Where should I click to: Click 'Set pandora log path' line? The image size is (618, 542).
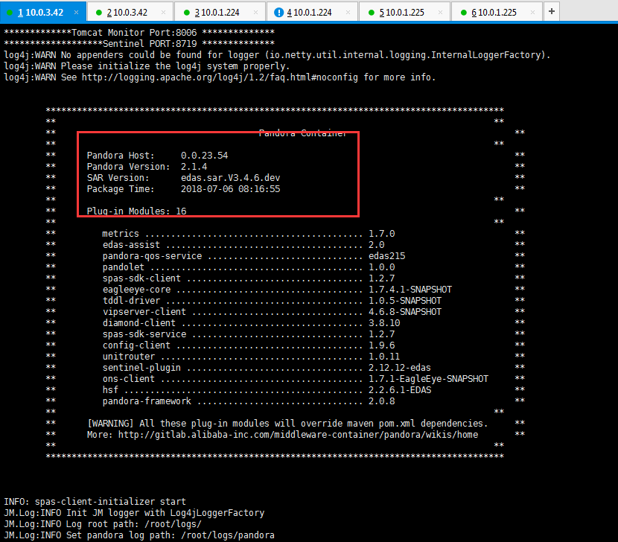pyautogui.click(x=139, y=535)
